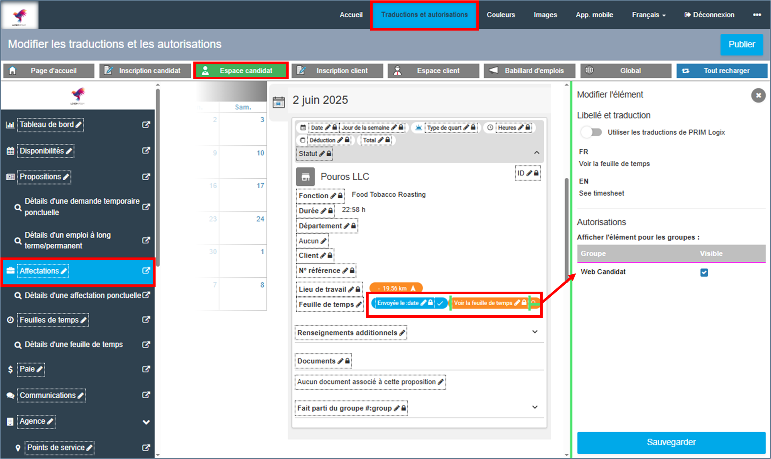Switch to the Espace client tab
Image resolution: width=771 pixels, height=459 pixels.
click(x=433, y=71)
